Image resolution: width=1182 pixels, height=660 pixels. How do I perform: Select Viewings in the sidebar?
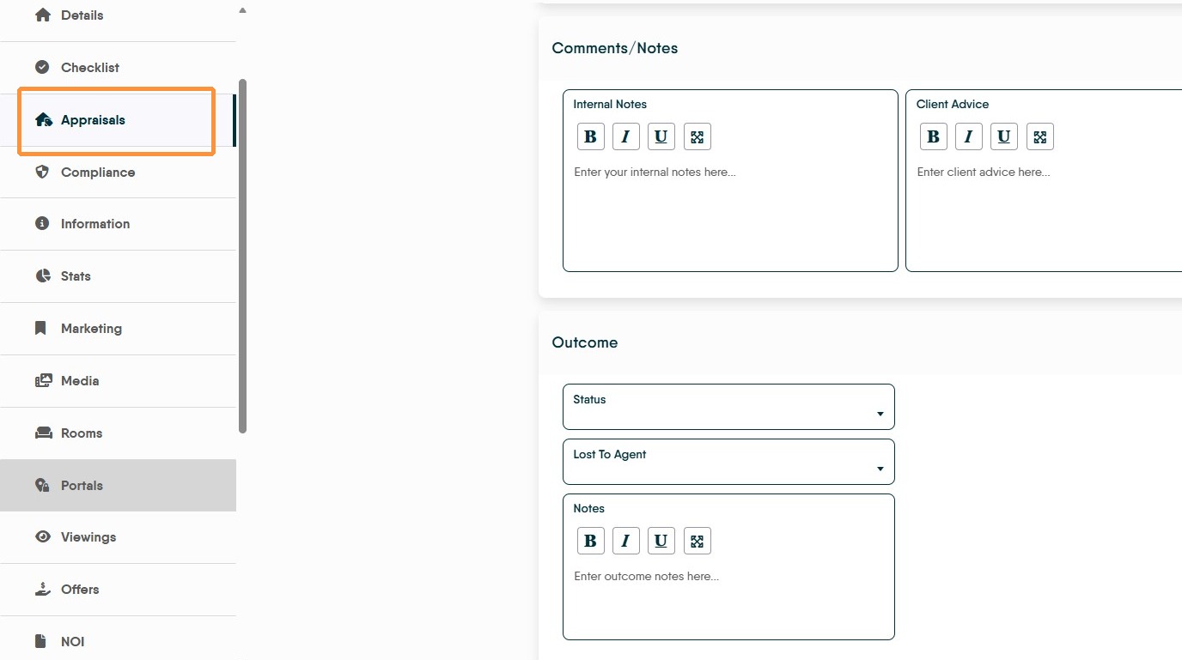88,537
